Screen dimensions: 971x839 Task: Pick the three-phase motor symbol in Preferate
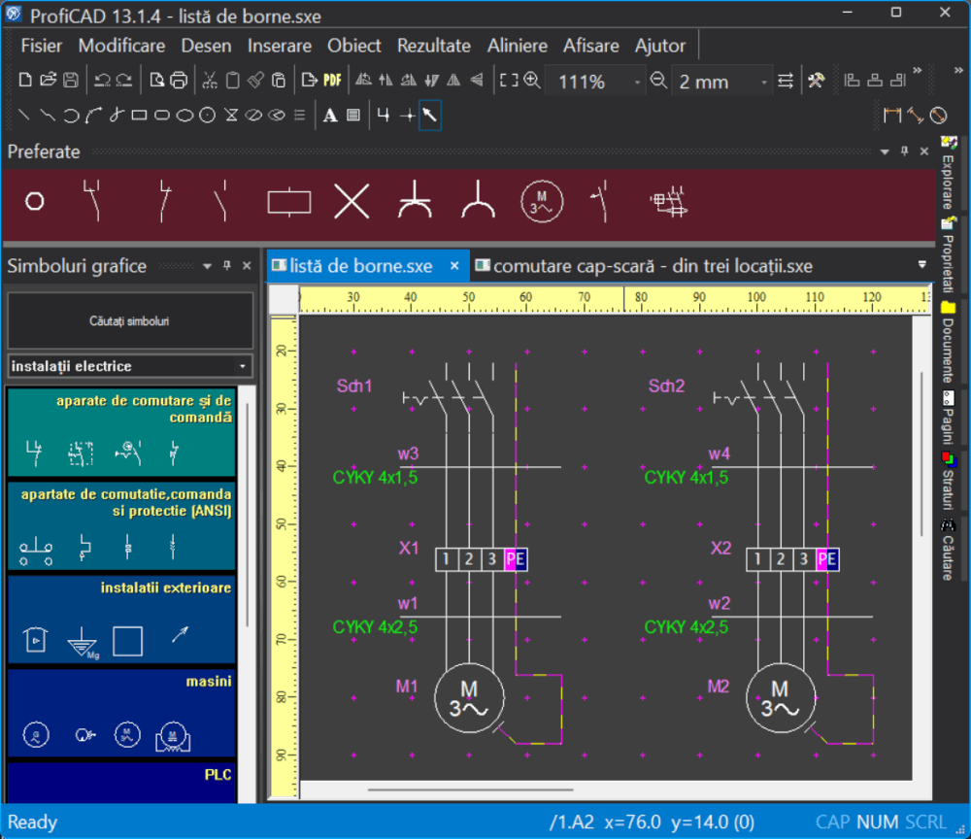pyautogui.click(x=542, y=202)
